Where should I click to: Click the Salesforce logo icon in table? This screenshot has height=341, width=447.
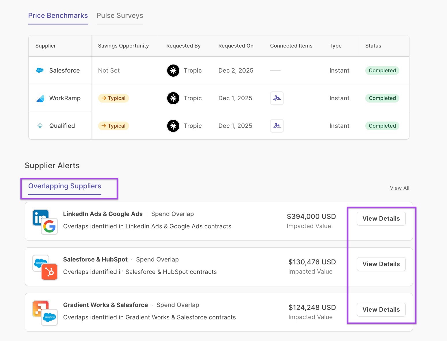click(40, 70)
